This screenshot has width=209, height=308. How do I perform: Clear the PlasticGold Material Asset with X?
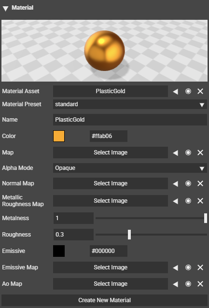tap(200, 91)
